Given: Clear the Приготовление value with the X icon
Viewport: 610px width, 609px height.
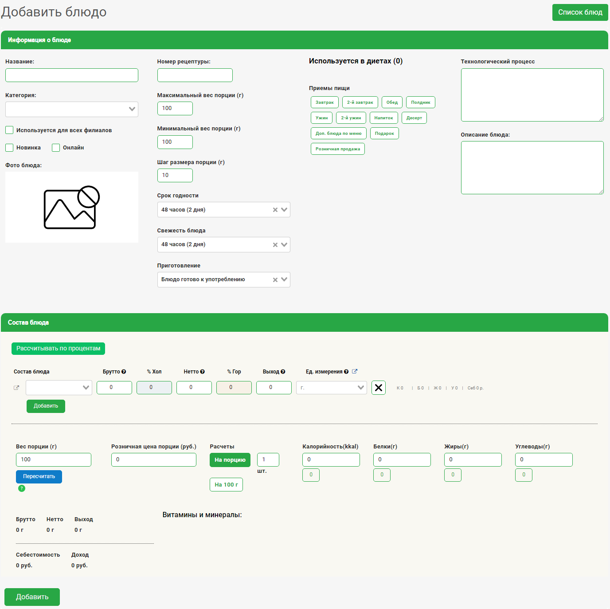Looking at the screenshot, I should pyautogui.click(x=275, y=280).
